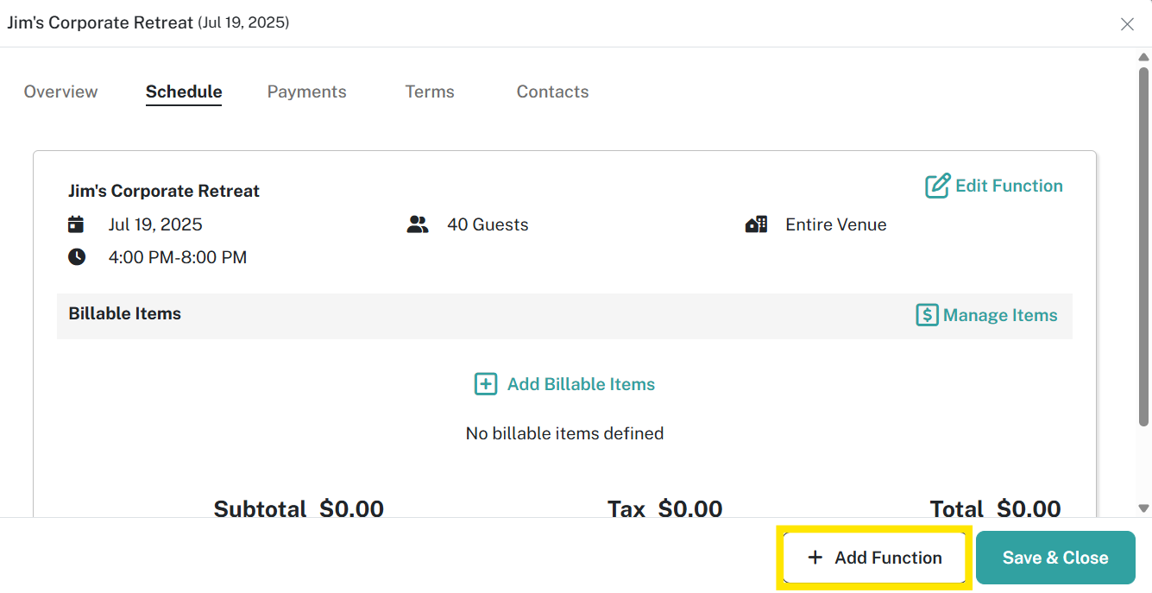Switch to the Payments tab
The width and height of the screenshot is (1152, 593).
pos(306,91)
